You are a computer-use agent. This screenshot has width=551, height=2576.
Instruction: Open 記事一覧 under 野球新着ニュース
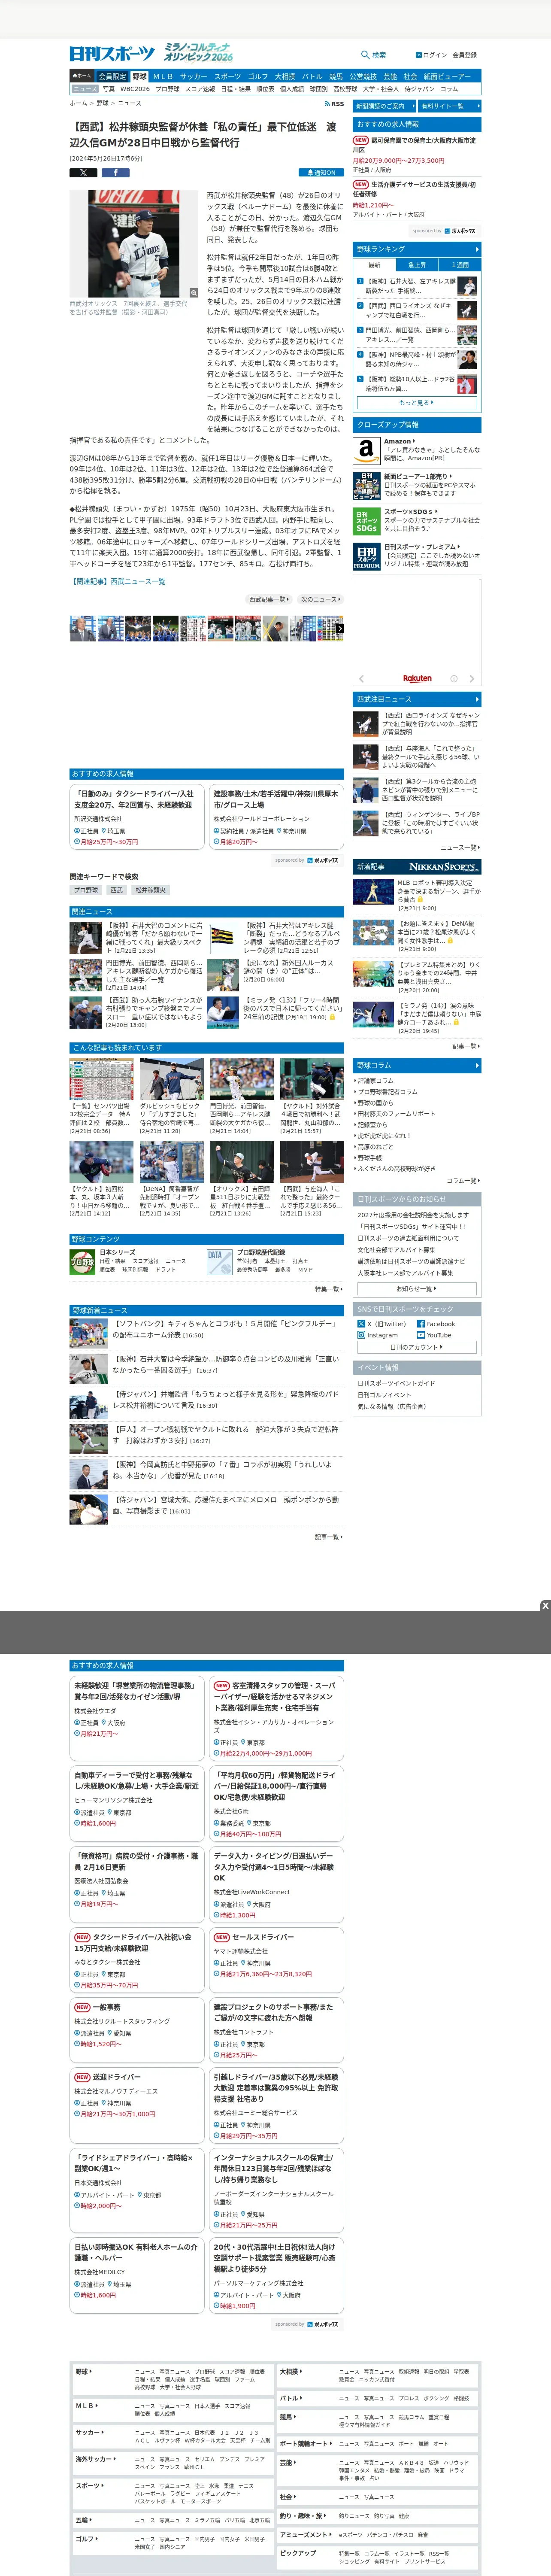329,1537
